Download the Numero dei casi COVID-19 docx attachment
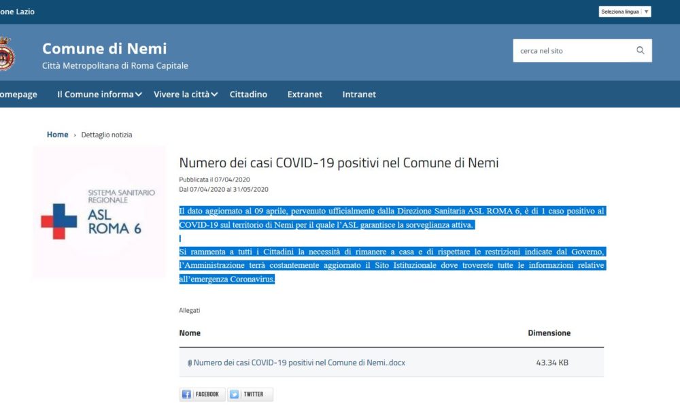 click(x=299, y=362)
